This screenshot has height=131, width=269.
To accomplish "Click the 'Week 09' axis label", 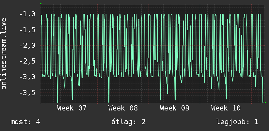I will pyautogui.click(x=174, y=108).
